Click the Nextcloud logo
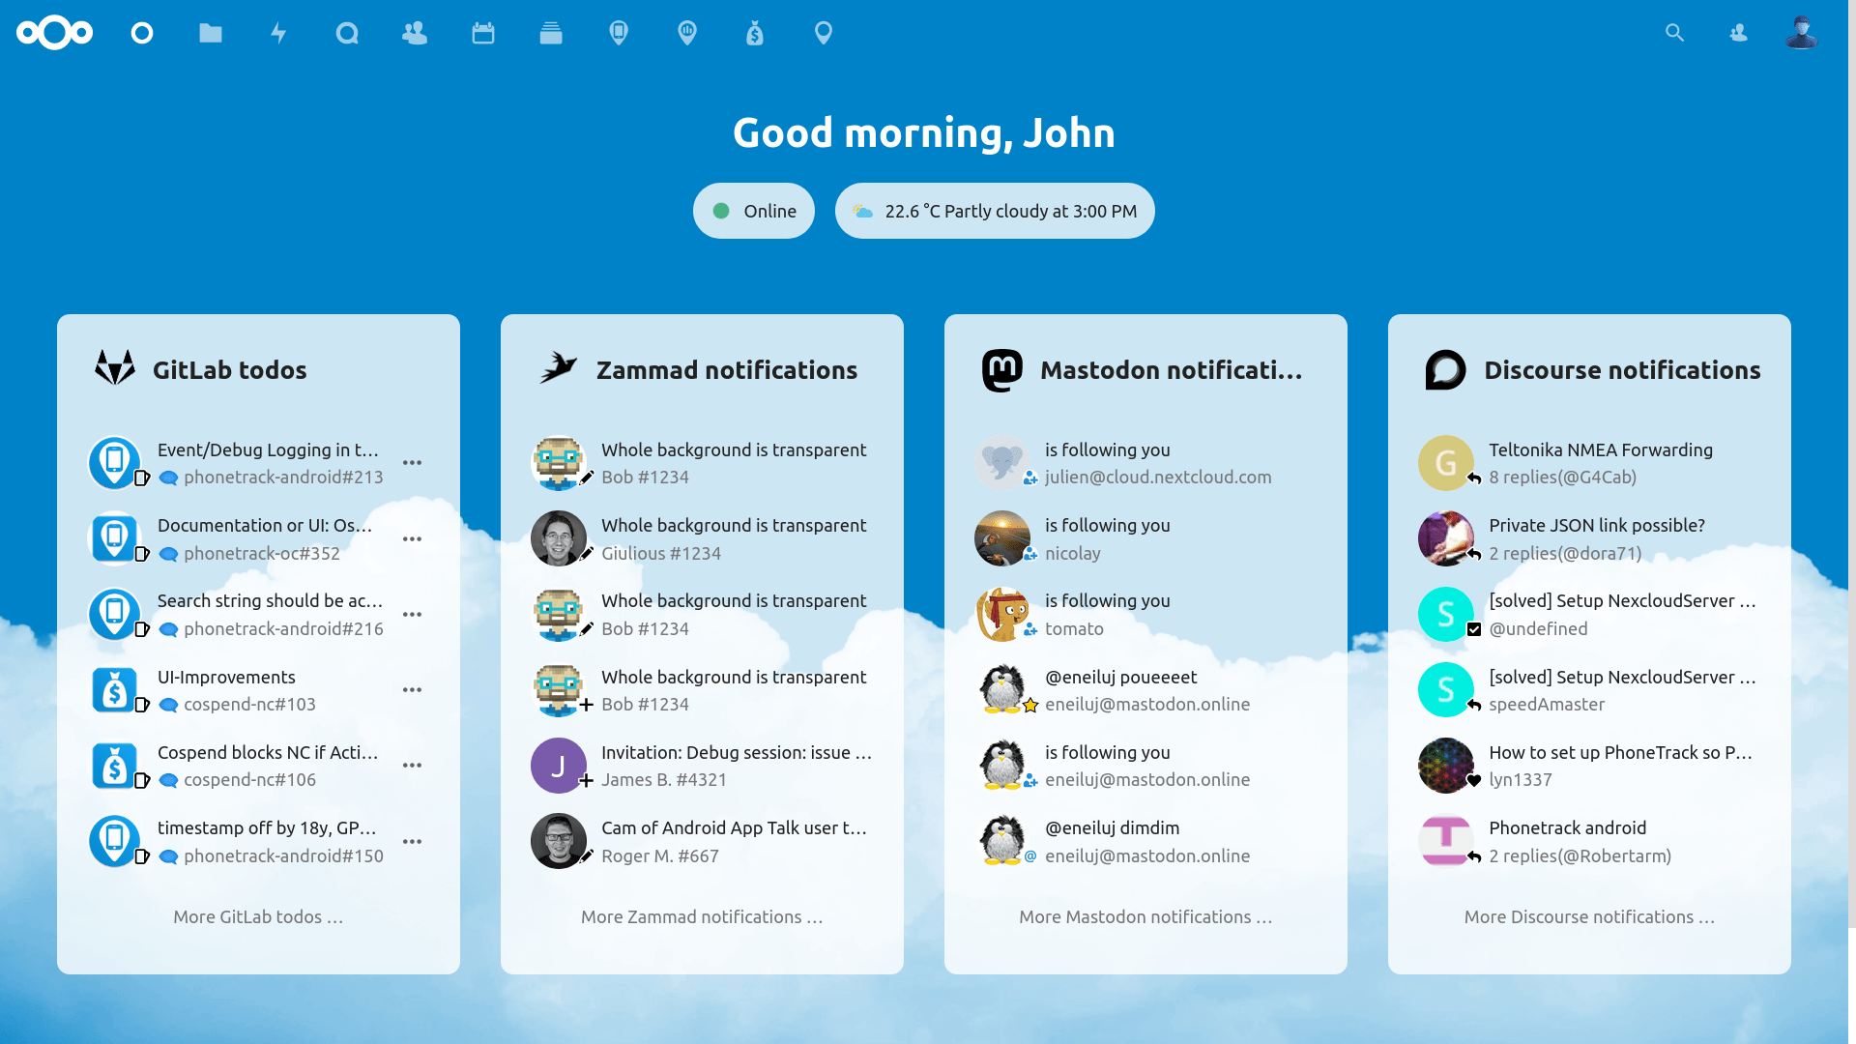Image resolution: width=1856 pixels, height=1044 pixels. (x=54, y=33)
